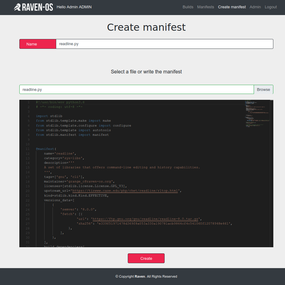Image resolution: width=285 pixels, height=285 pixels.
Task: Click the maintainer email line in code
Action: pyautogui.click(x=79, y=182)
